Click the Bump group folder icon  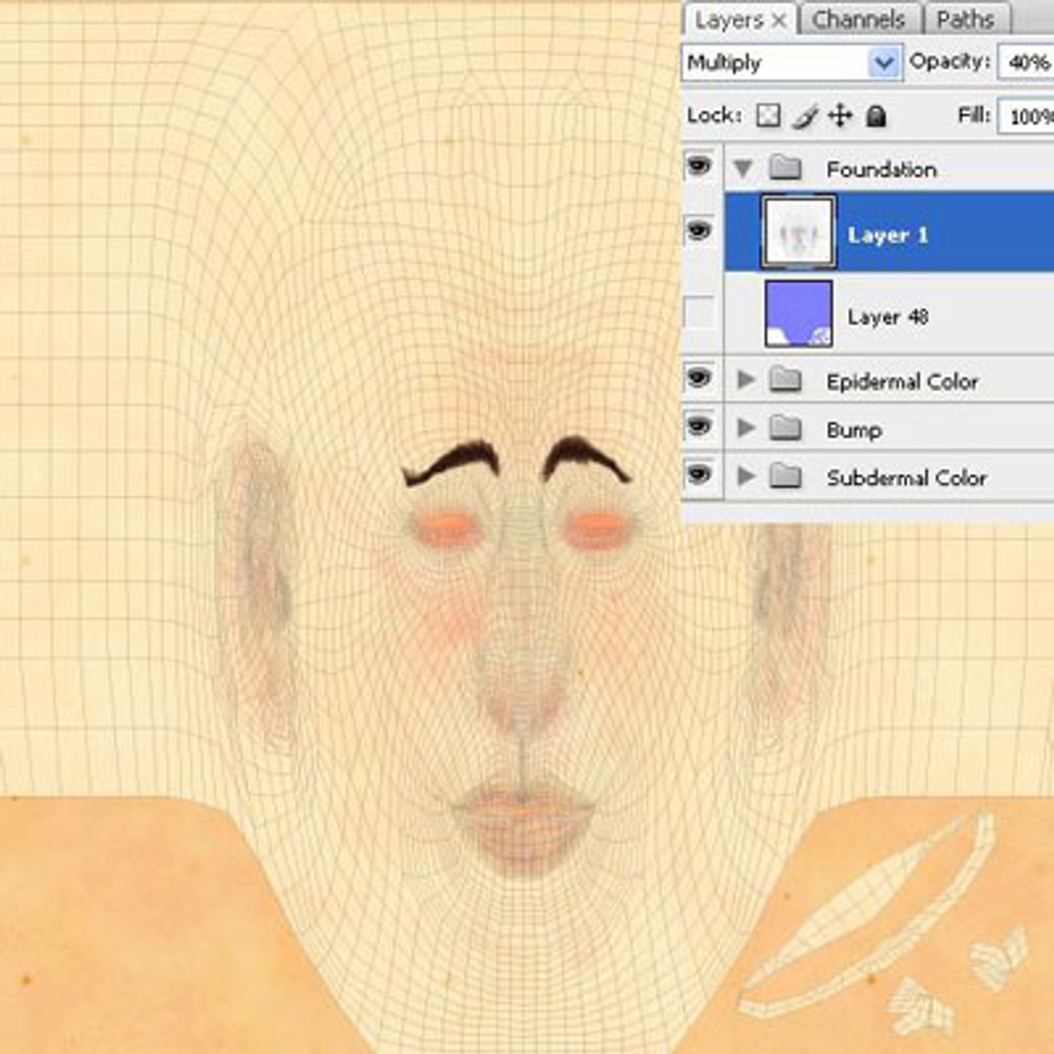tap(785, 427)
